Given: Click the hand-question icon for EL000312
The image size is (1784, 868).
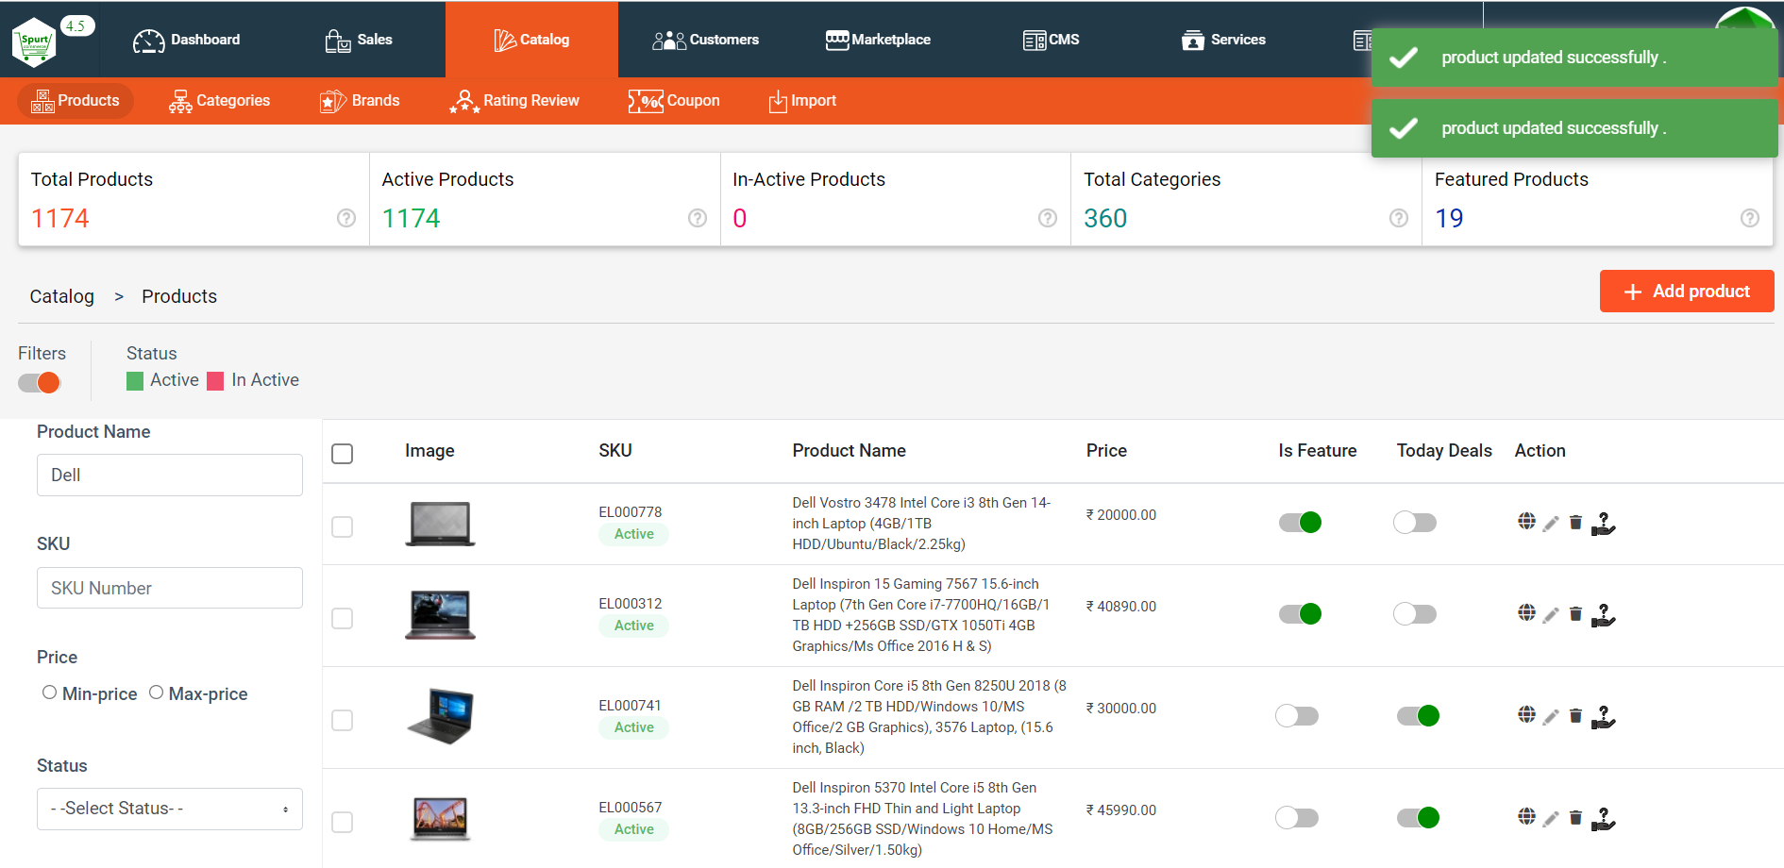Looking at the screenshot, I should 1604,615.
